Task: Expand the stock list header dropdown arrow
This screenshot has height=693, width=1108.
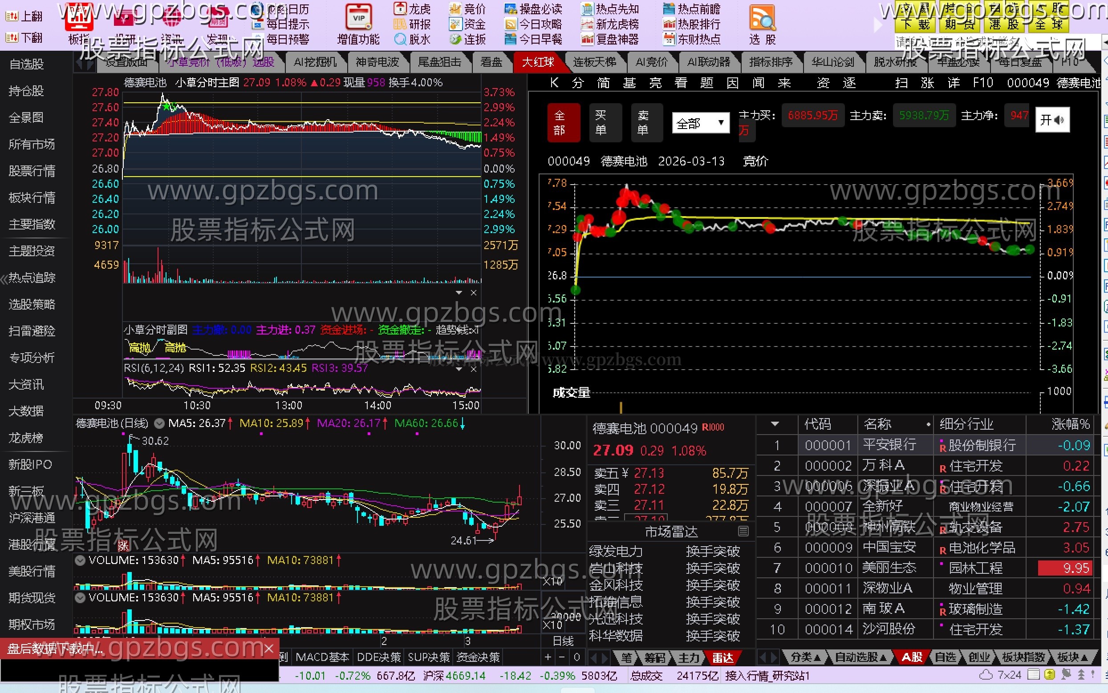Action: tap(775, 424)
